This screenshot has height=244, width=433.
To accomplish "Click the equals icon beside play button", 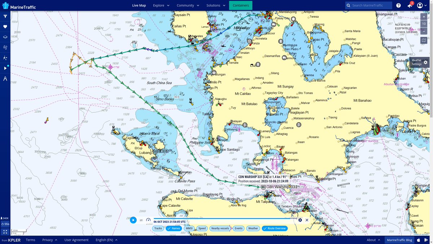I will tap(141, 220).
